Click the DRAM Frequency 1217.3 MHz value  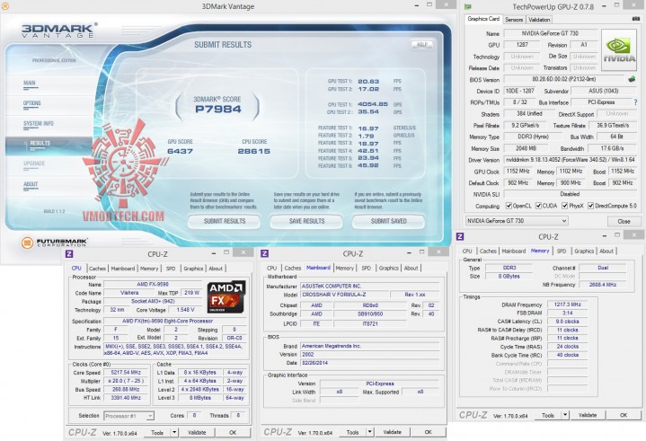tap(567, 304)
